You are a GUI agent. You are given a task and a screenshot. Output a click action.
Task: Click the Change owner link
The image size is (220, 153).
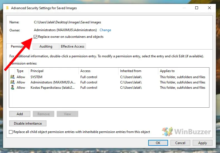[x=105, y=30]
